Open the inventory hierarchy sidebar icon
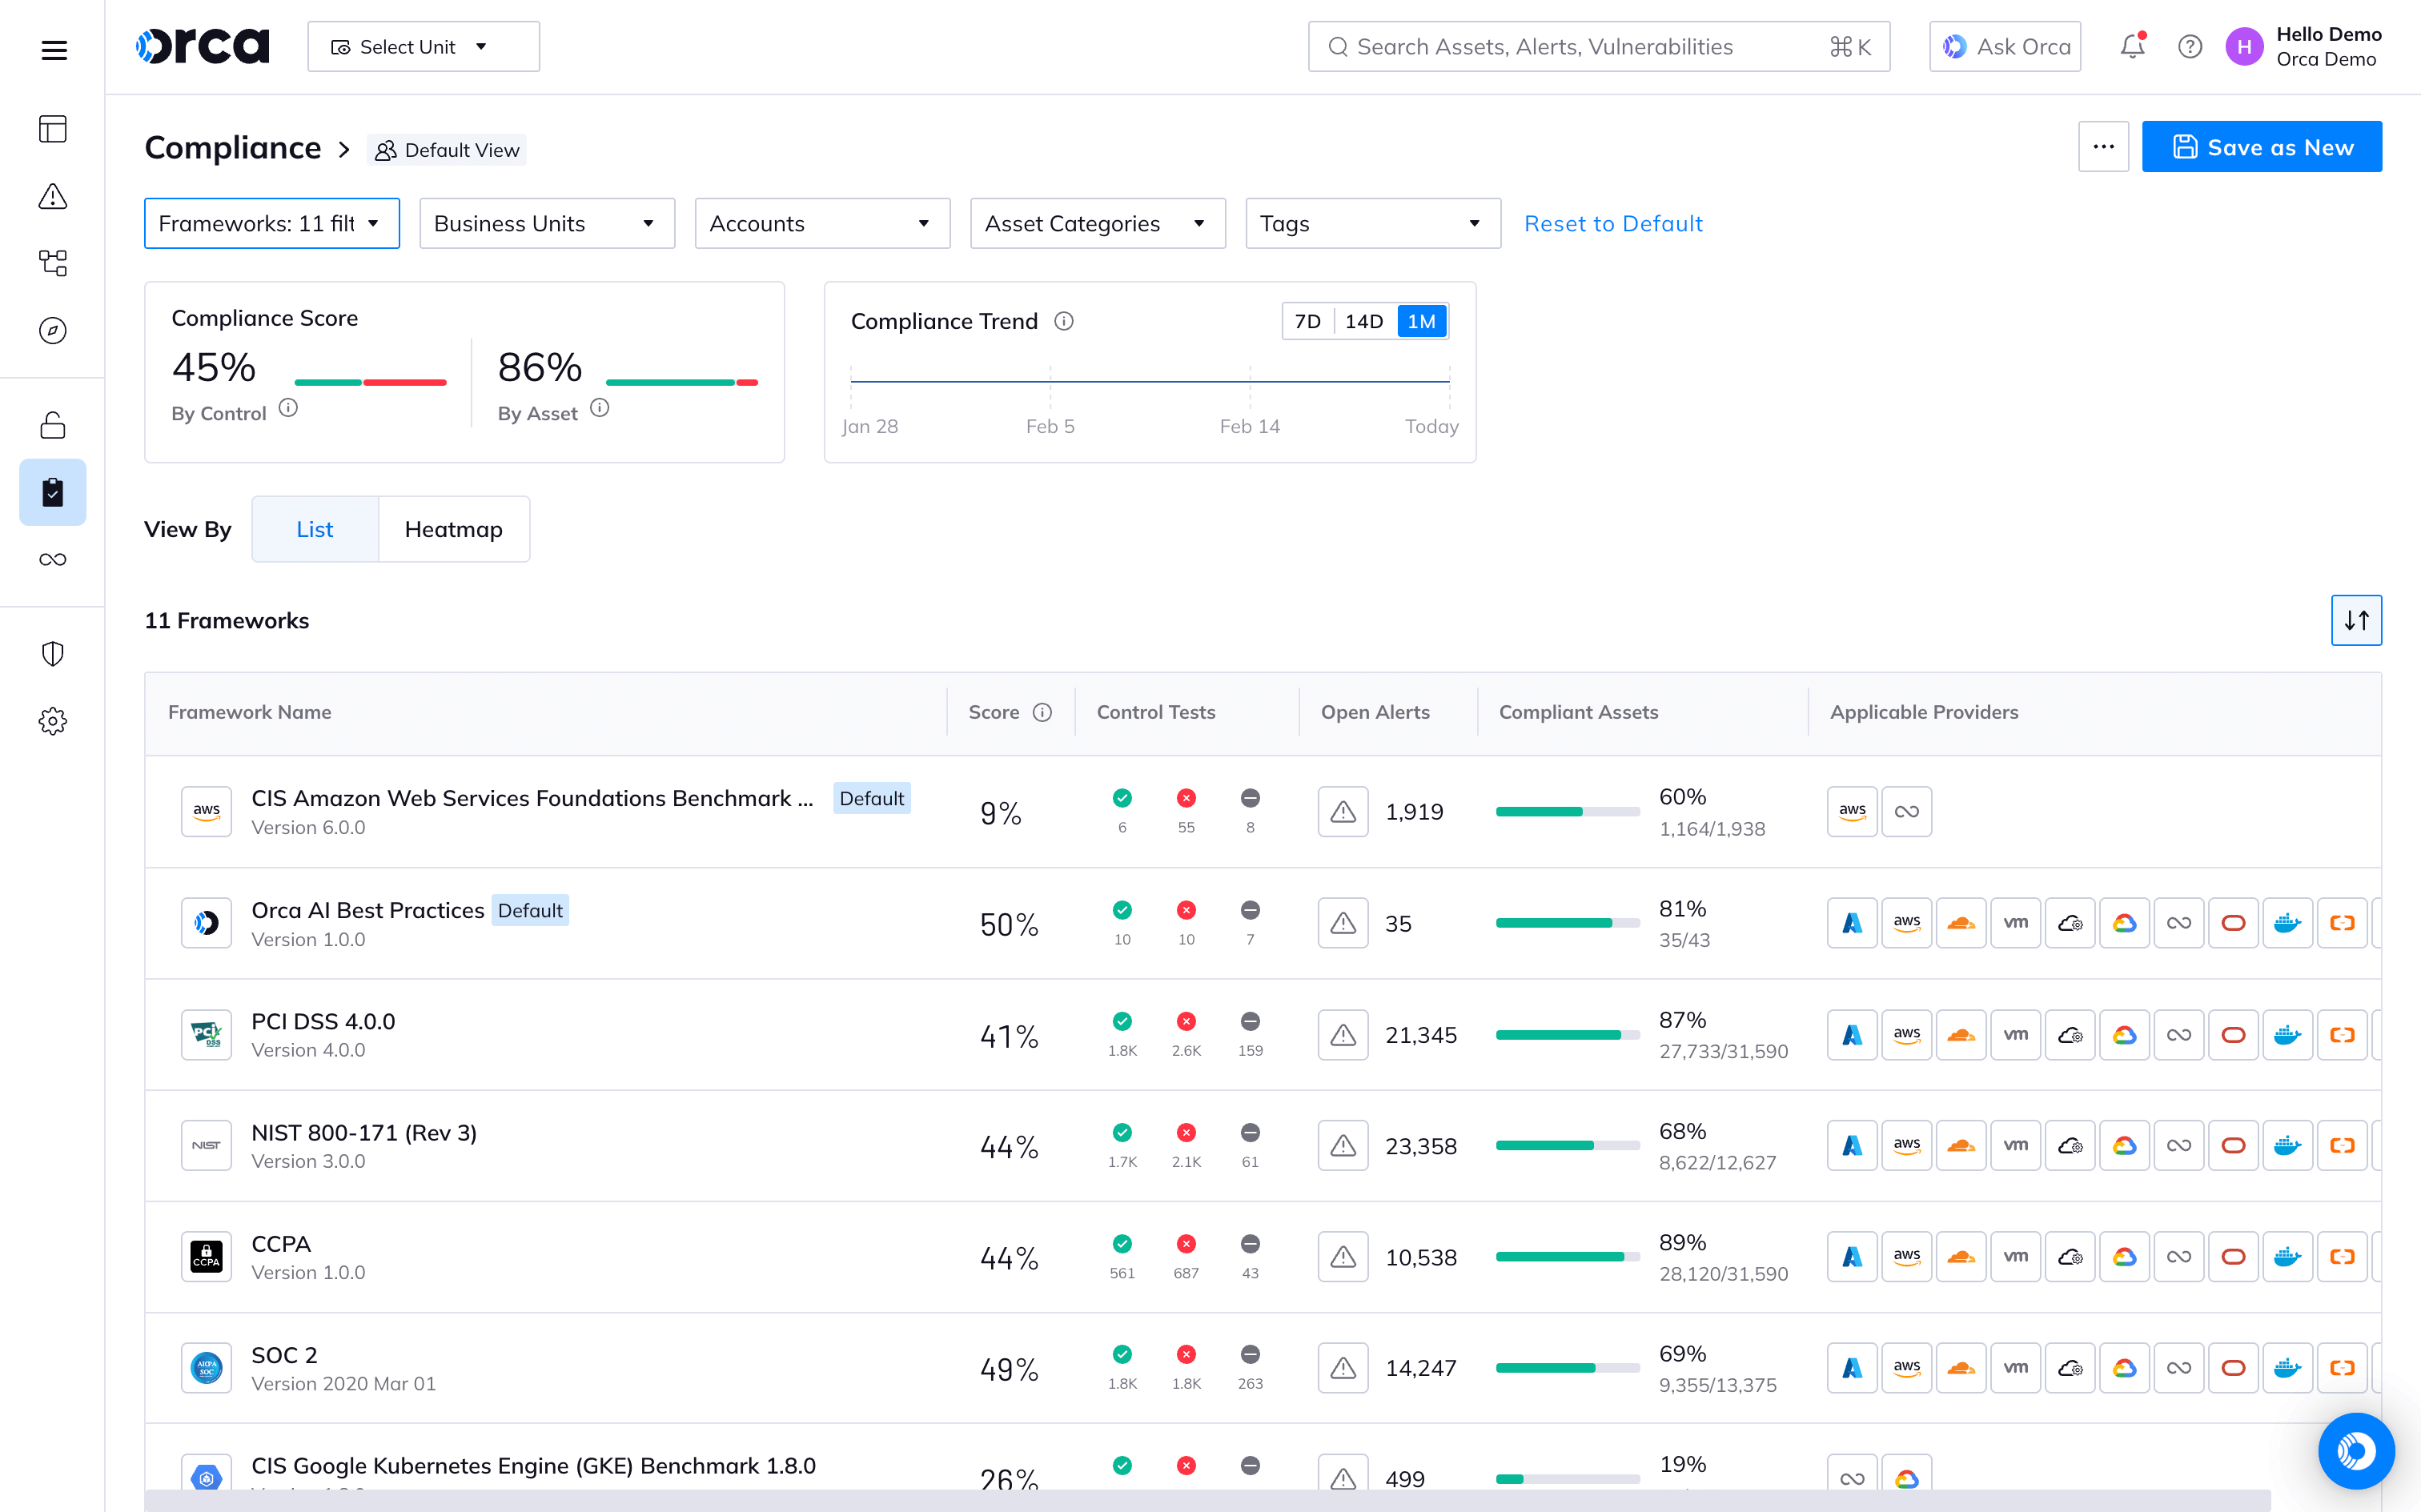 coord(53,263)
